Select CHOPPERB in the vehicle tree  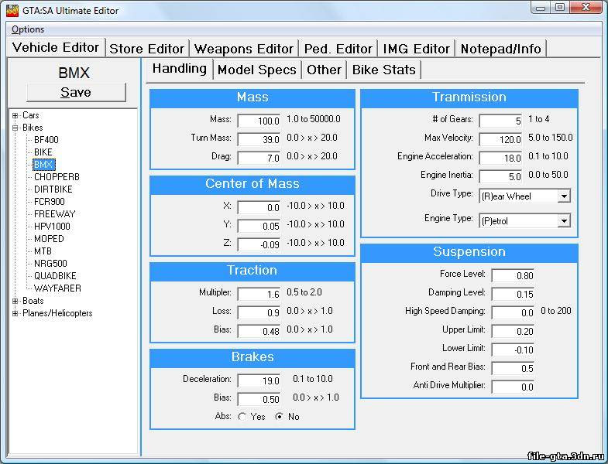[57, 177]
